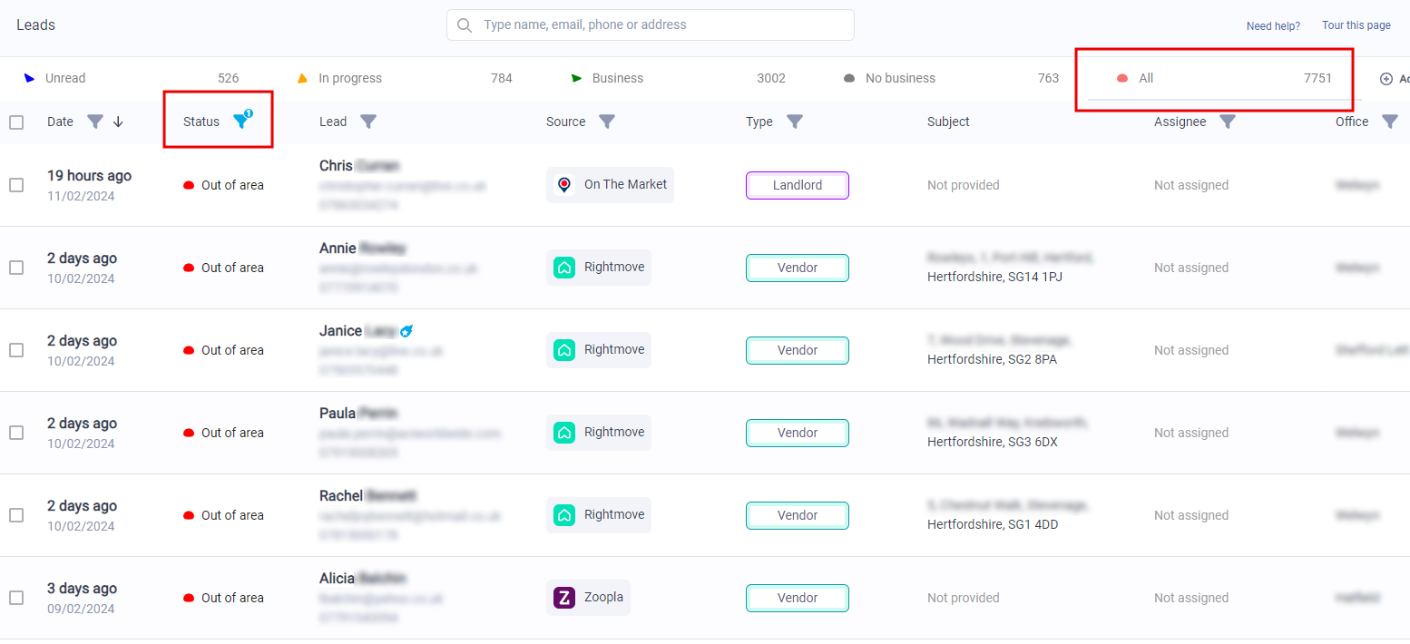Switch to the Unread leads tab

65,78
